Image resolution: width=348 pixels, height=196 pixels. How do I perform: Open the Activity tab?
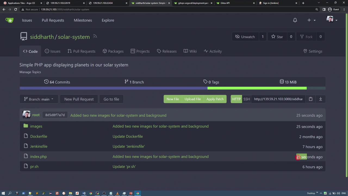[213, 51]
